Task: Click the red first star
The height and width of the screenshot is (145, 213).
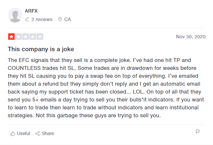Action: click(x=11, y=37)
